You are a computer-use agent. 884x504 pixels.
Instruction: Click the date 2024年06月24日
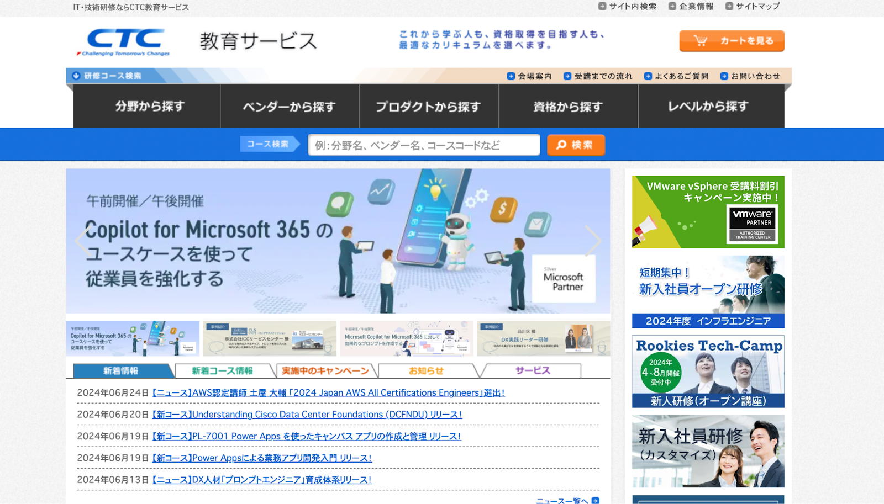tap(113, 393)
